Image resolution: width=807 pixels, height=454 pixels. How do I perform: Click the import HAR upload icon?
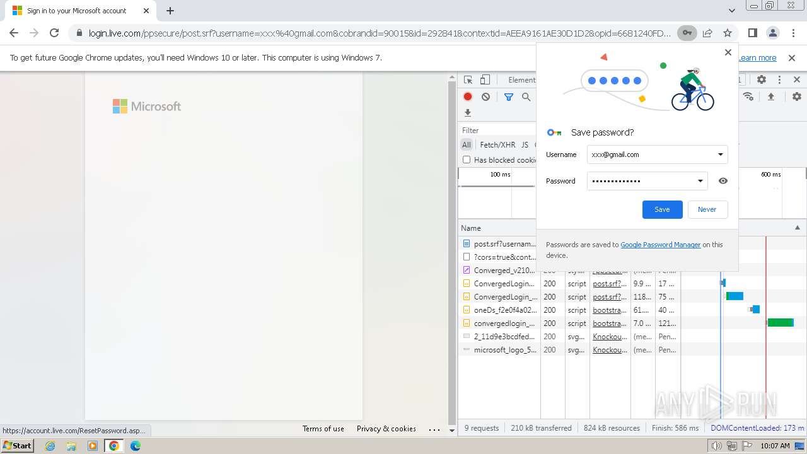pos(770,96)
